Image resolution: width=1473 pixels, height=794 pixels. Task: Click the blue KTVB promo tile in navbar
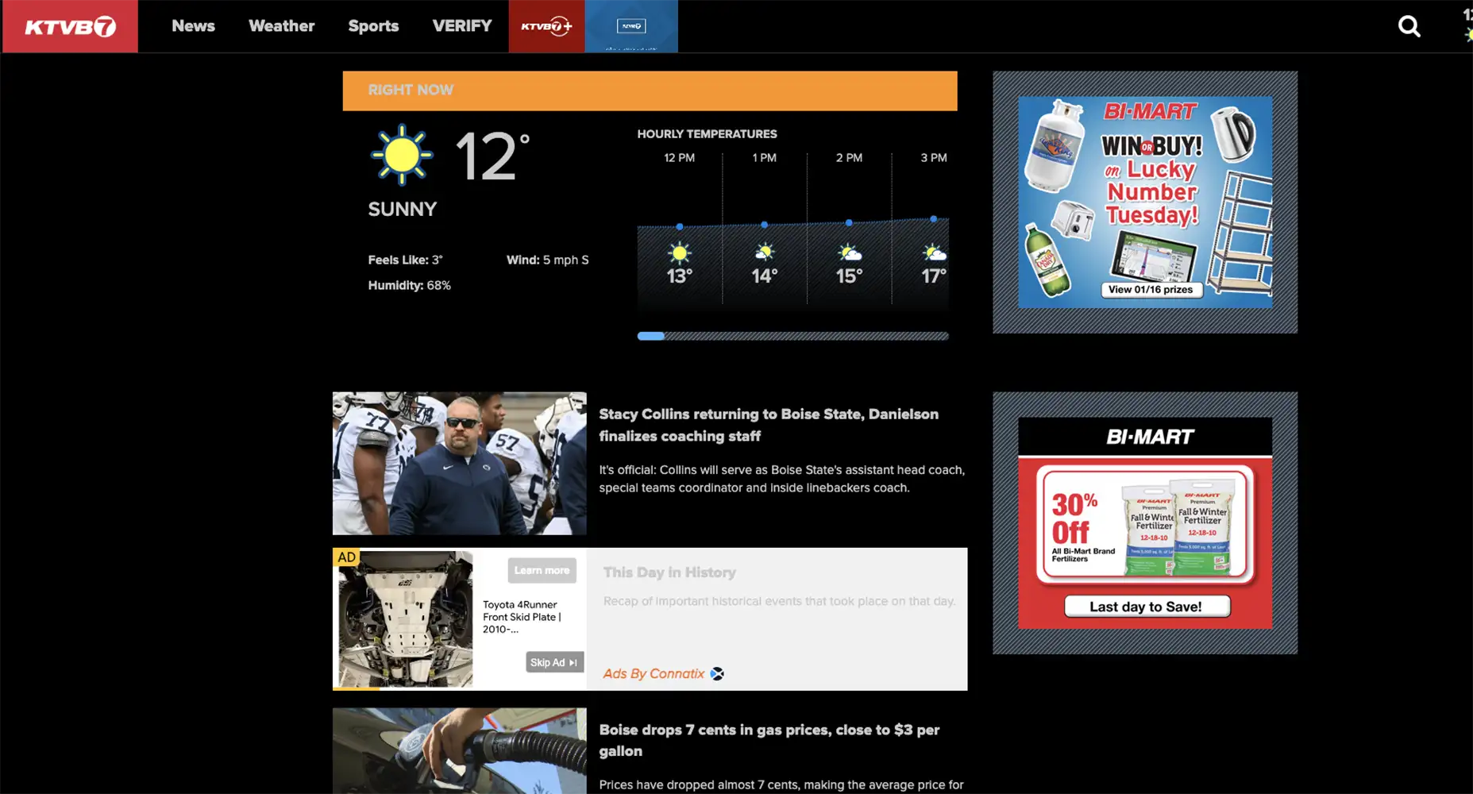click(x=631, y=26)
